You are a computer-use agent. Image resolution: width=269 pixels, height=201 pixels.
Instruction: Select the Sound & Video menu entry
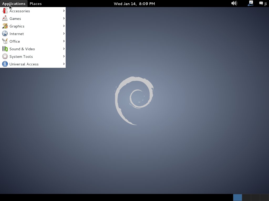(22, 49)
